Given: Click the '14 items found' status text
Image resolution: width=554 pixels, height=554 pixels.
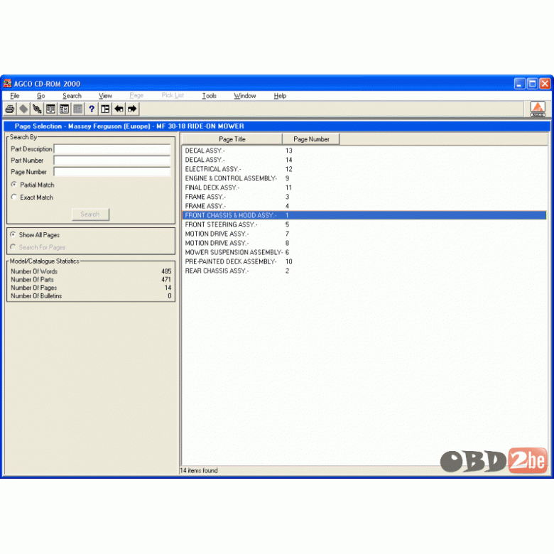Looking at the screenshot, I should click(199, 470).
